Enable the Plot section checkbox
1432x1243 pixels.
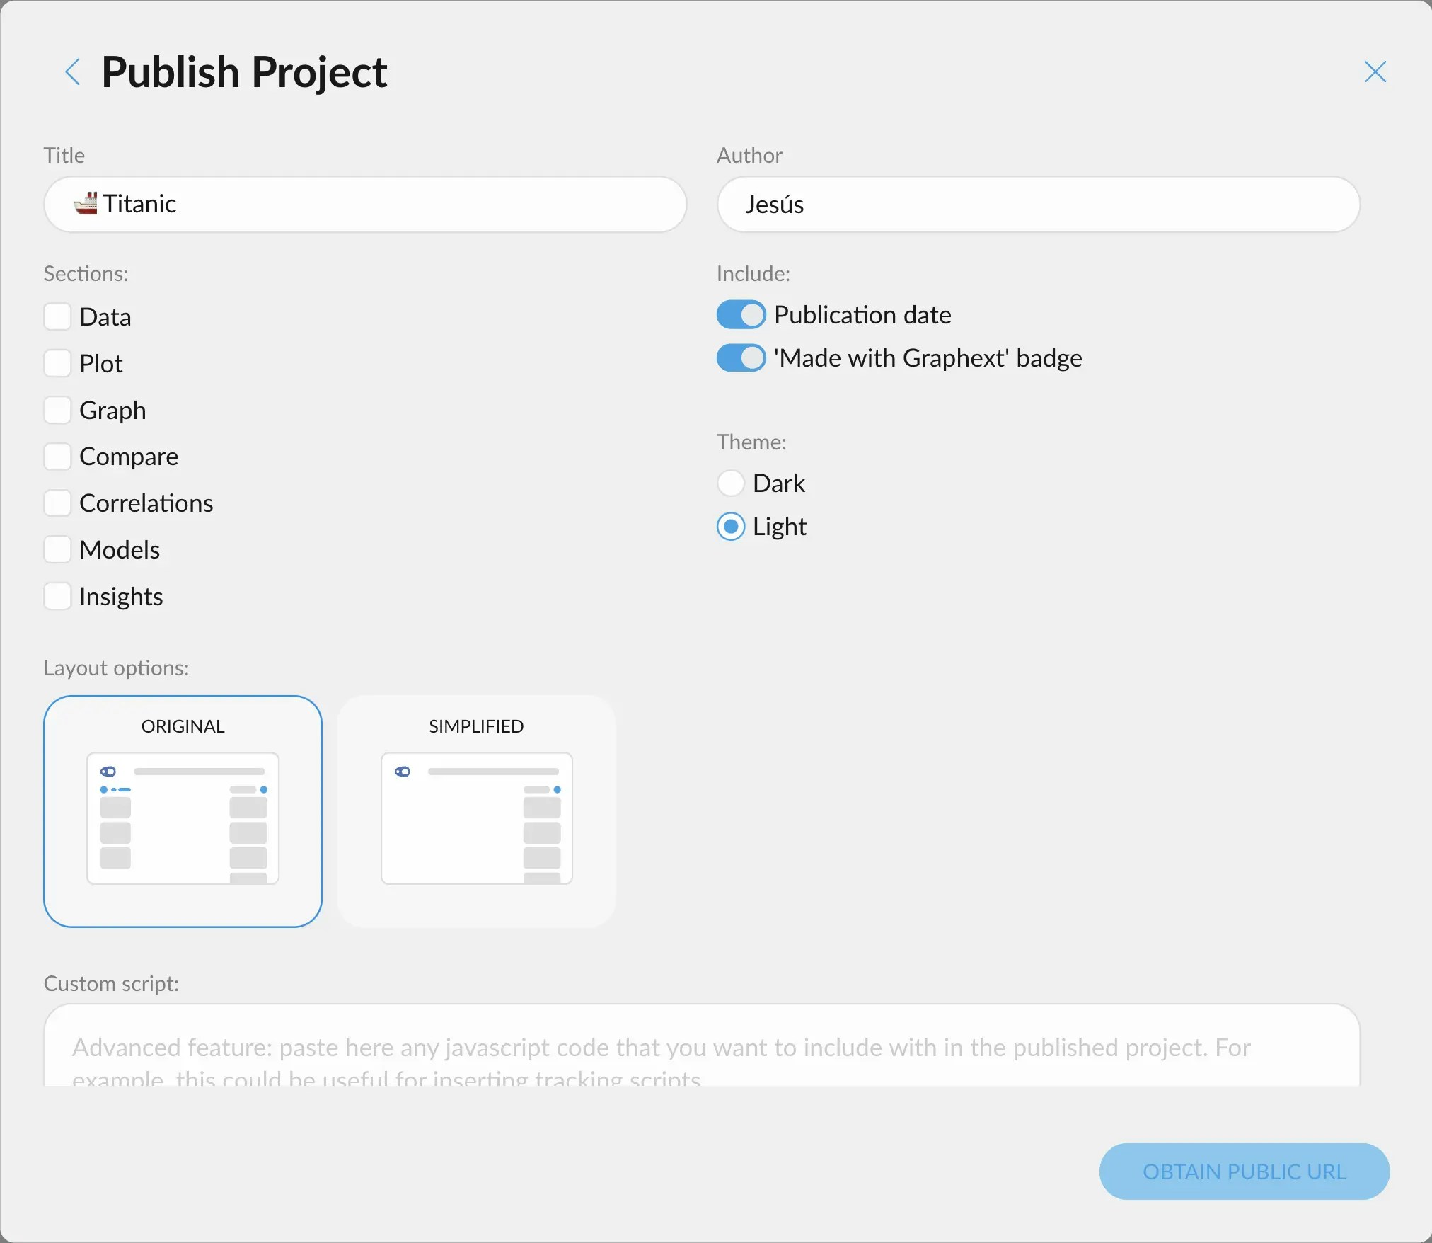[x=57, y=363]
